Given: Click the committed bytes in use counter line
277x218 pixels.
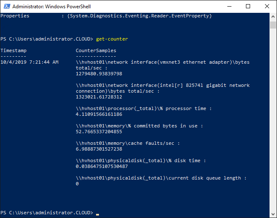Looking at the screenshot, I should point(140,126).
